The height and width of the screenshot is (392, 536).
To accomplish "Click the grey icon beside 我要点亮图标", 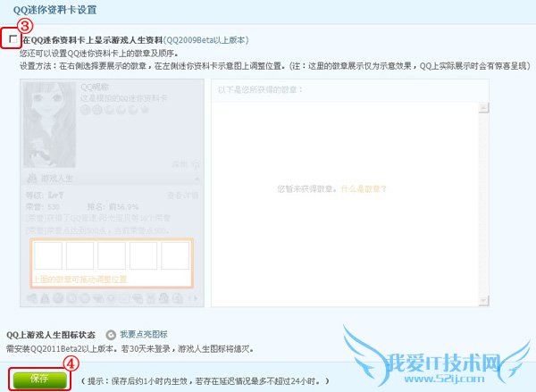I will point(111,335).
